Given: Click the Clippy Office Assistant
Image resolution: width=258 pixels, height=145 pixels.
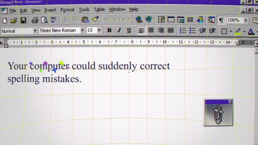Looking at the screenshot, I should click(x=219, y=115).
